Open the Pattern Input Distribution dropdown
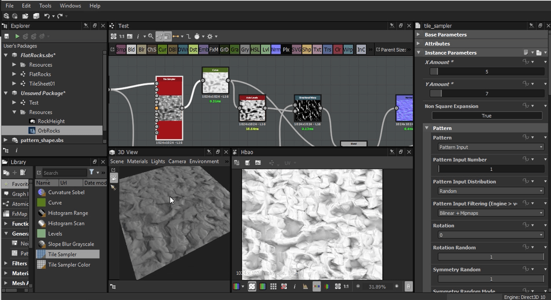Viewport: 551px width, 300px height. click(x=491, y=191)
